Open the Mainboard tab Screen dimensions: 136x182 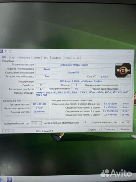pos(25,58)
